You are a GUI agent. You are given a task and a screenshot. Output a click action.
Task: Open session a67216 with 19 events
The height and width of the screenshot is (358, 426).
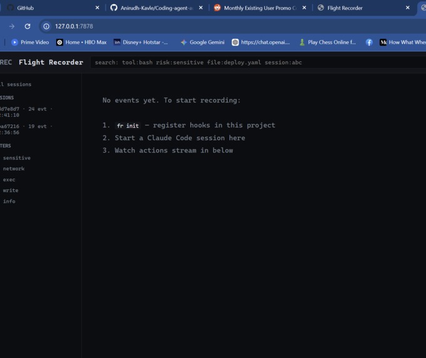point(26,129)
